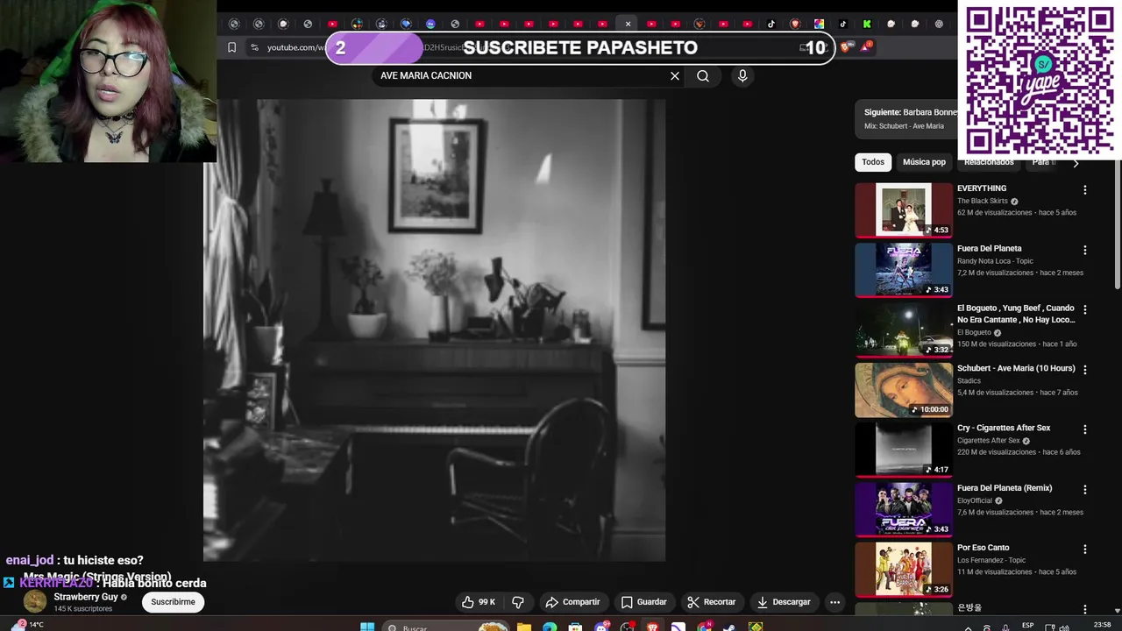Open Microsoft Edge from the taskbar
Image resolution: width=1122 pixels, height=631 pixels.
[x=550, y=627]
